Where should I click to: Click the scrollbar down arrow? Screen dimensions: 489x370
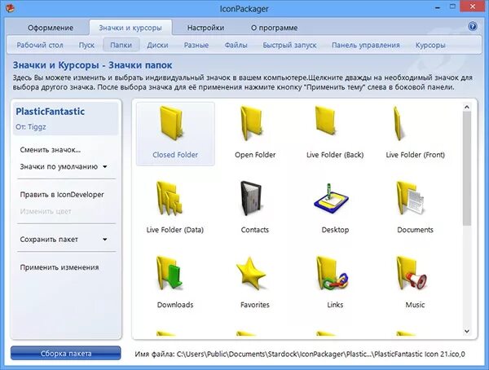pyautogui.click(x=466, y=332)
